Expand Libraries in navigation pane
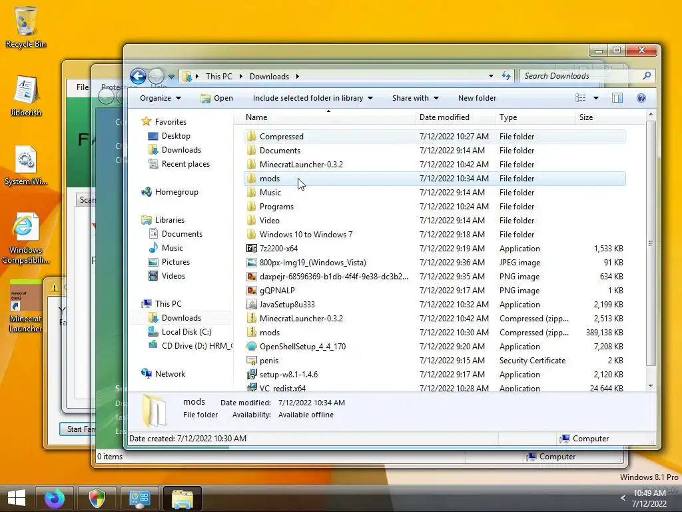 [163, 220]
